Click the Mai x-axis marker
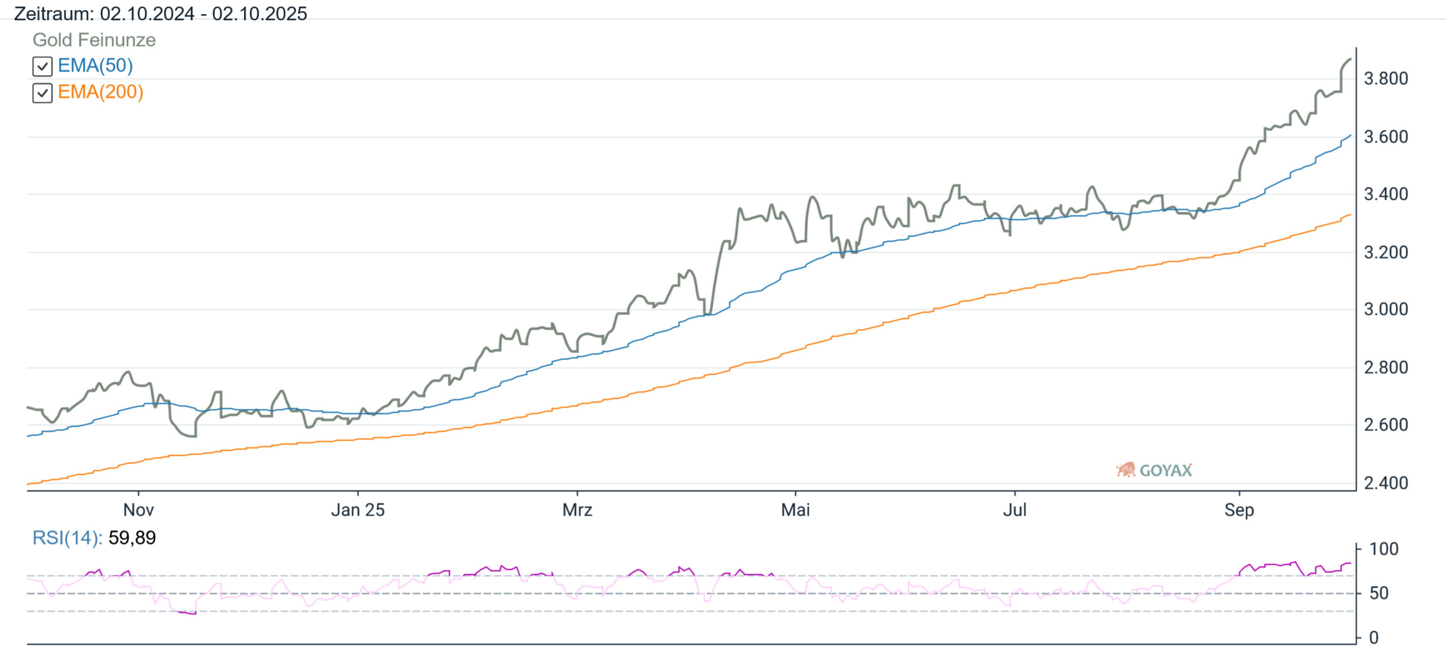Viewport: 1446px width, 650px height. 795,510
